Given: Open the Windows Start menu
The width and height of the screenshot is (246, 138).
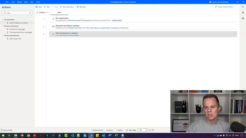Looking at the screenshot, I should click(3, 135).
